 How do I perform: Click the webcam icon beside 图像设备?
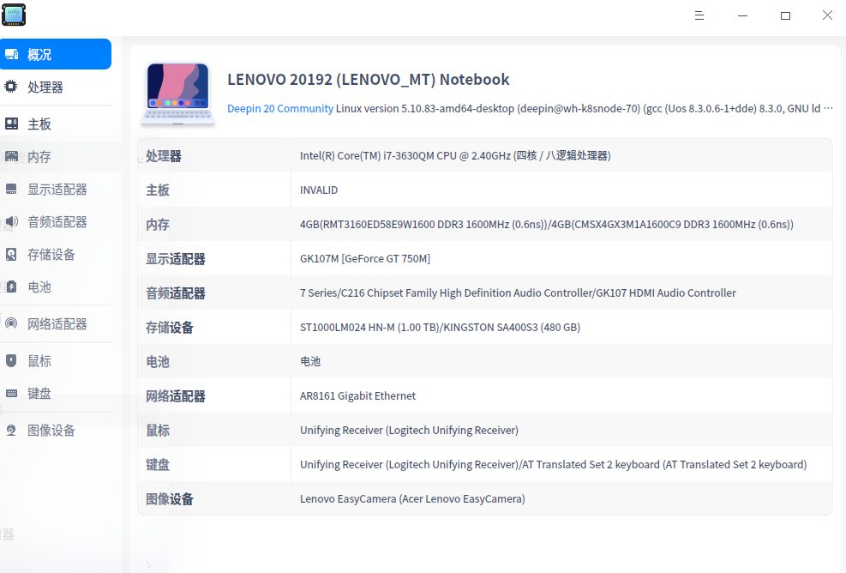(11, 430)
